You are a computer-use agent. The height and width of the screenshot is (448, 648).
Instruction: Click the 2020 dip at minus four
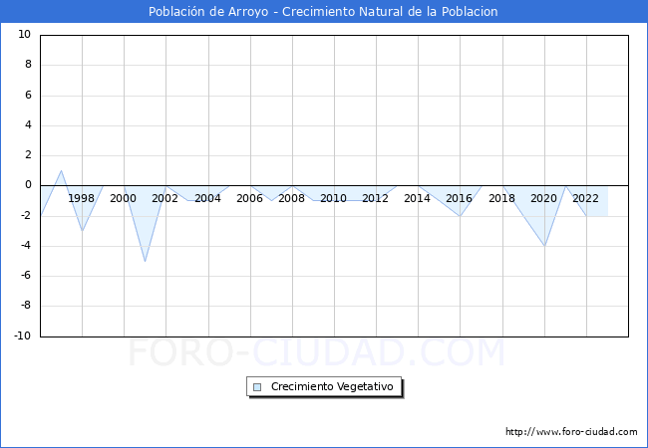coord(544,245)
